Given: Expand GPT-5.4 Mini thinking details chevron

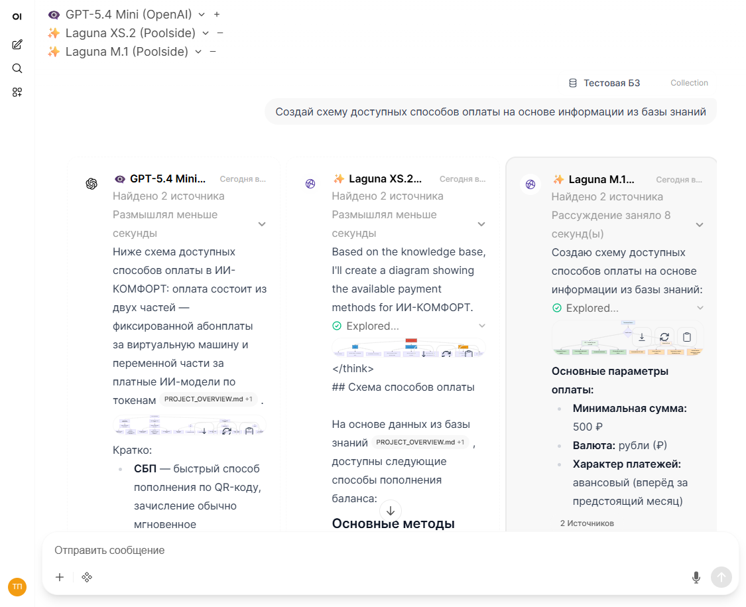Looking at the screenshot, I should click(262, 224).
